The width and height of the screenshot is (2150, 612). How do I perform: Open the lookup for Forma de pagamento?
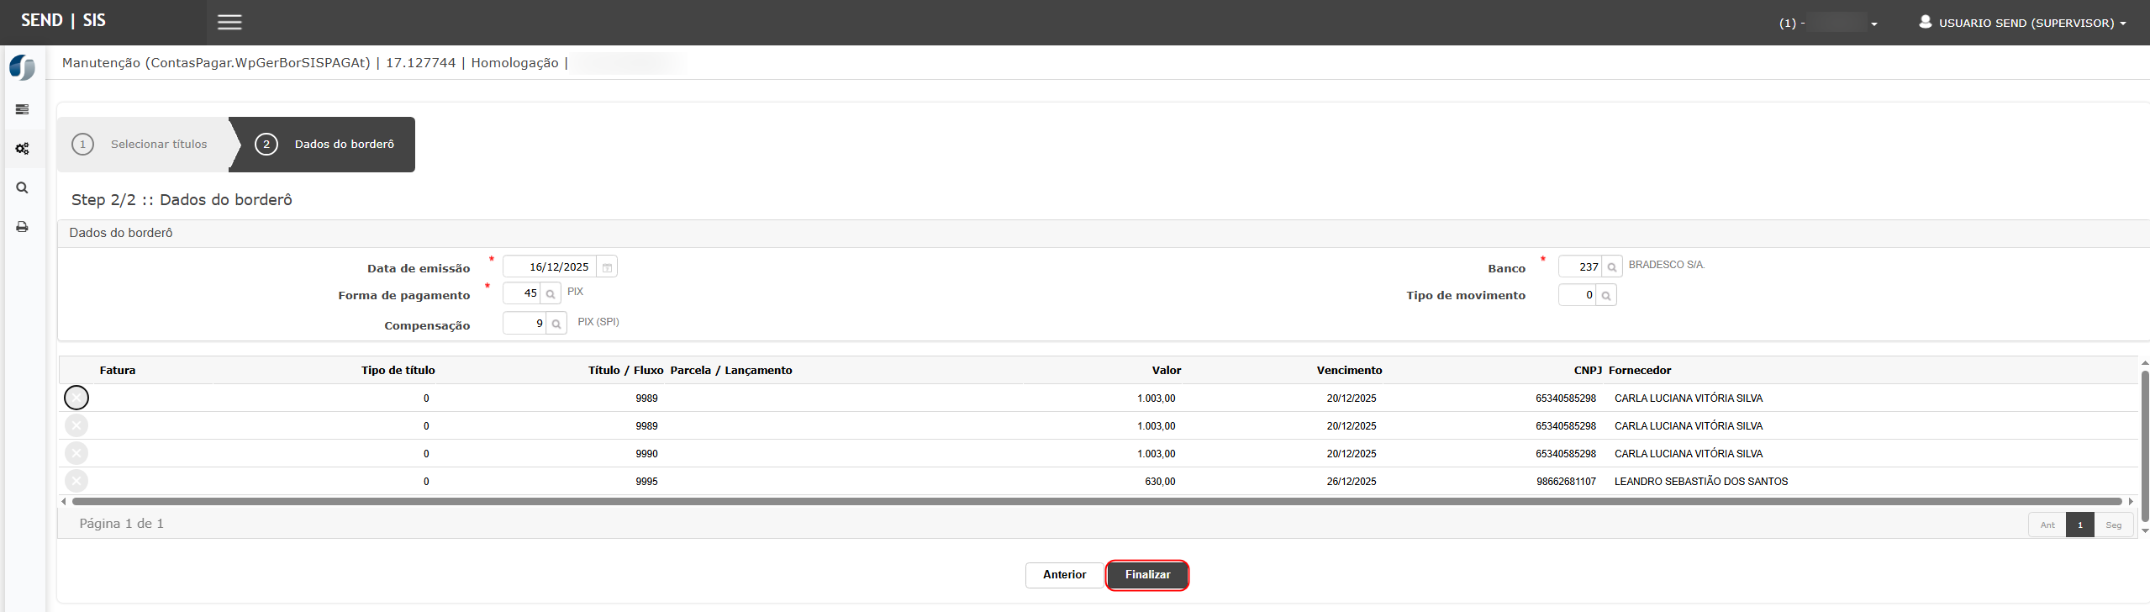[550, 294]
